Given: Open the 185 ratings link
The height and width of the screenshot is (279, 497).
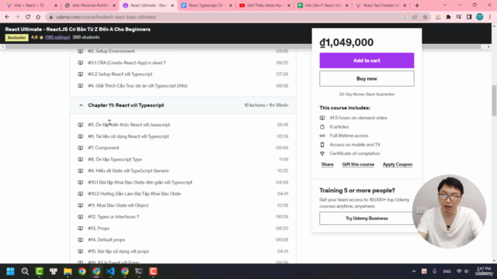Looking at the screenshot, I should coord(57,37).
